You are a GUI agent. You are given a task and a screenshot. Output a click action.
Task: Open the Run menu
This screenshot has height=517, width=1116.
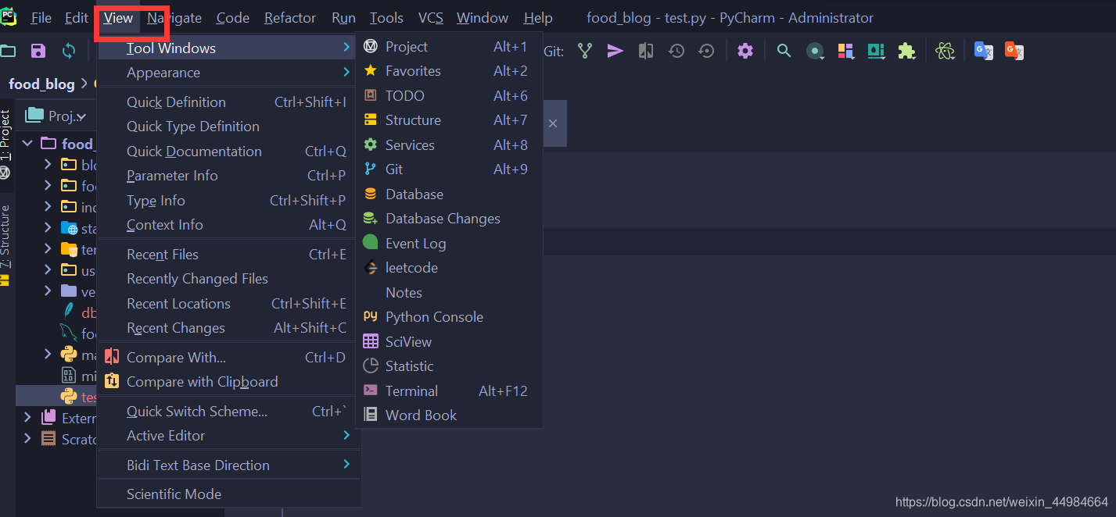(x=343, y=17)
